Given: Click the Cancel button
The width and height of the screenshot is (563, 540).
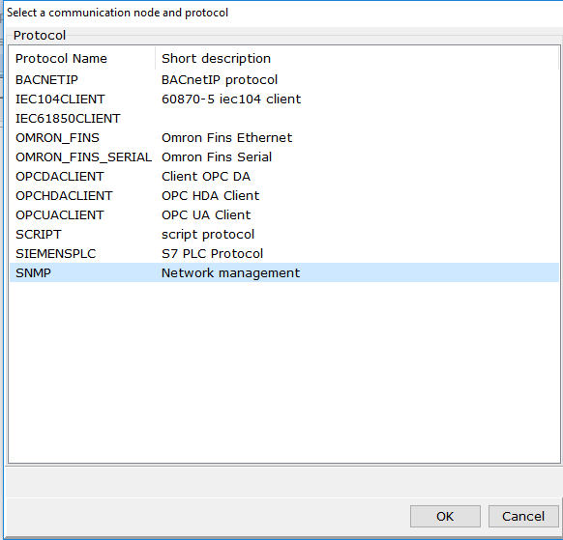Looking at the screenshot, I should click(523, 517).
